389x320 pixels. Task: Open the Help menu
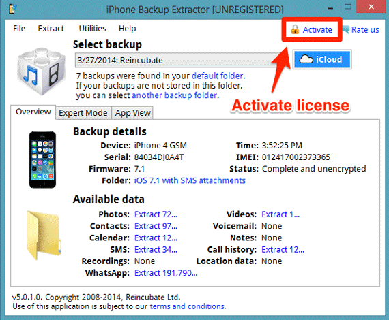click(127, 29)
